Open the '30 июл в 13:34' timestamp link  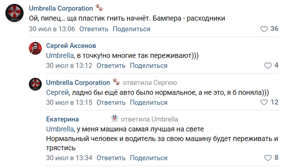69,158
